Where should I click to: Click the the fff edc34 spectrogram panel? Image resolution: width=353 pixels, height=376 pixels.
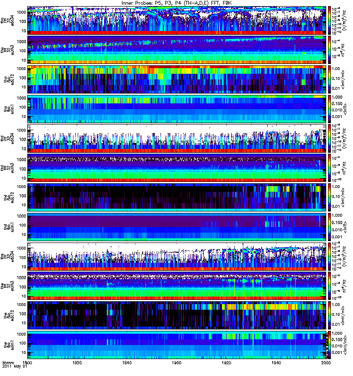[x=177, y=256]
